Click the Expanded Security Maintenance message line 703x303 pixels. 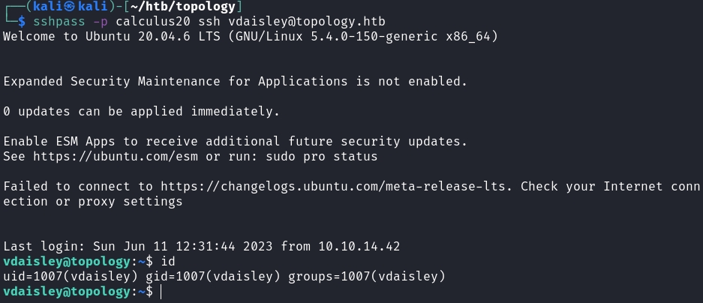click(235, 80)
